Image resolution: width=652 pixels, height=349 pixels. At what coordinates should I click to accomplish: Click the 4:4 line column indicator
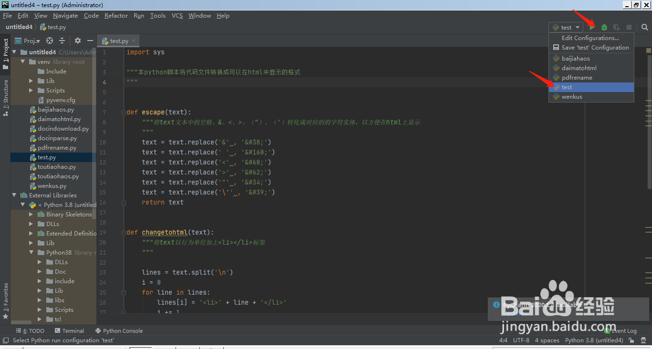pyautogui.click(x=503, y=340)
